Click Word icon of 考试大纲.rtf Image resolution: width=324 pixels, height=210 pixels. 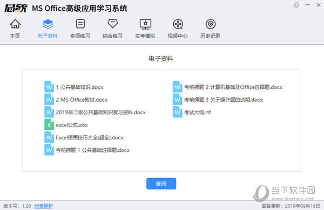click(178, 112)
